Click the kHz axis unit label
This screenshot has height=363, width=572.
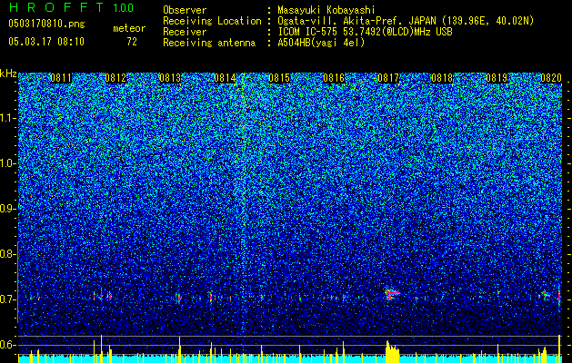click(x=8, y=74)
